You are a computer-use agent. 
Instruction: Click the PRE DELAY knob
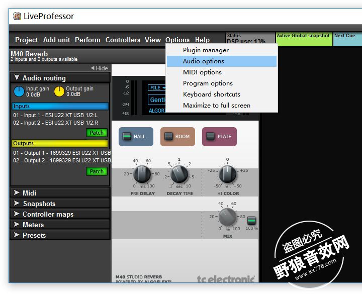[x=142, y=174]
